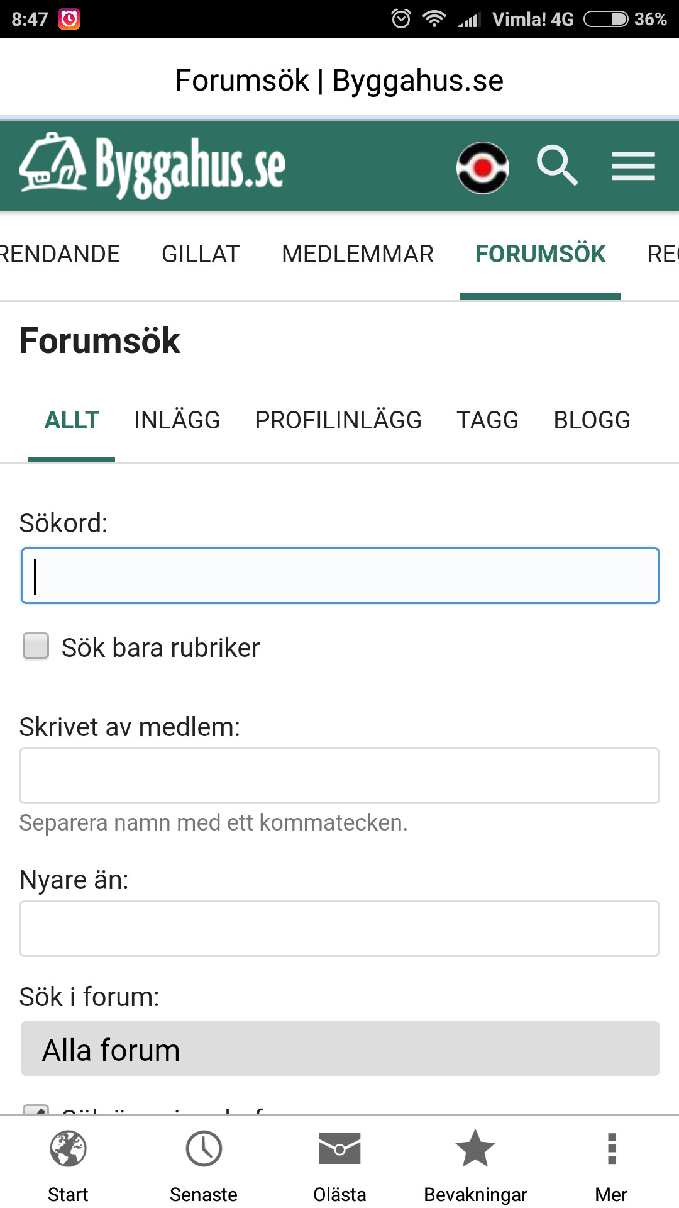Image resolution: width=679 pixels, height=1208 pixels.
Task: Tap the Mer three-dot icon
Action: tap(611, 1149)
